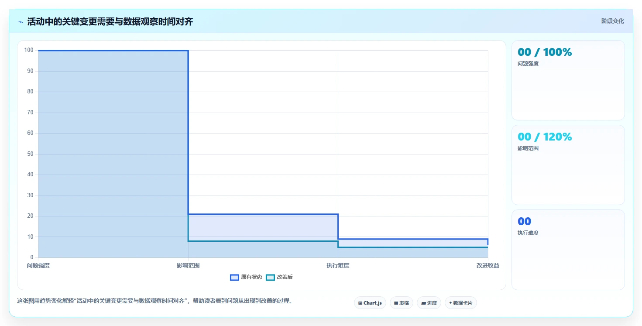Click the 数据卡片 tag

[x=461, y=303]
